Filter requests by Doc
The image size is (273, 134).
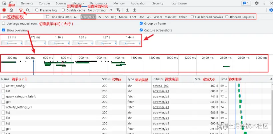point(141,17)
